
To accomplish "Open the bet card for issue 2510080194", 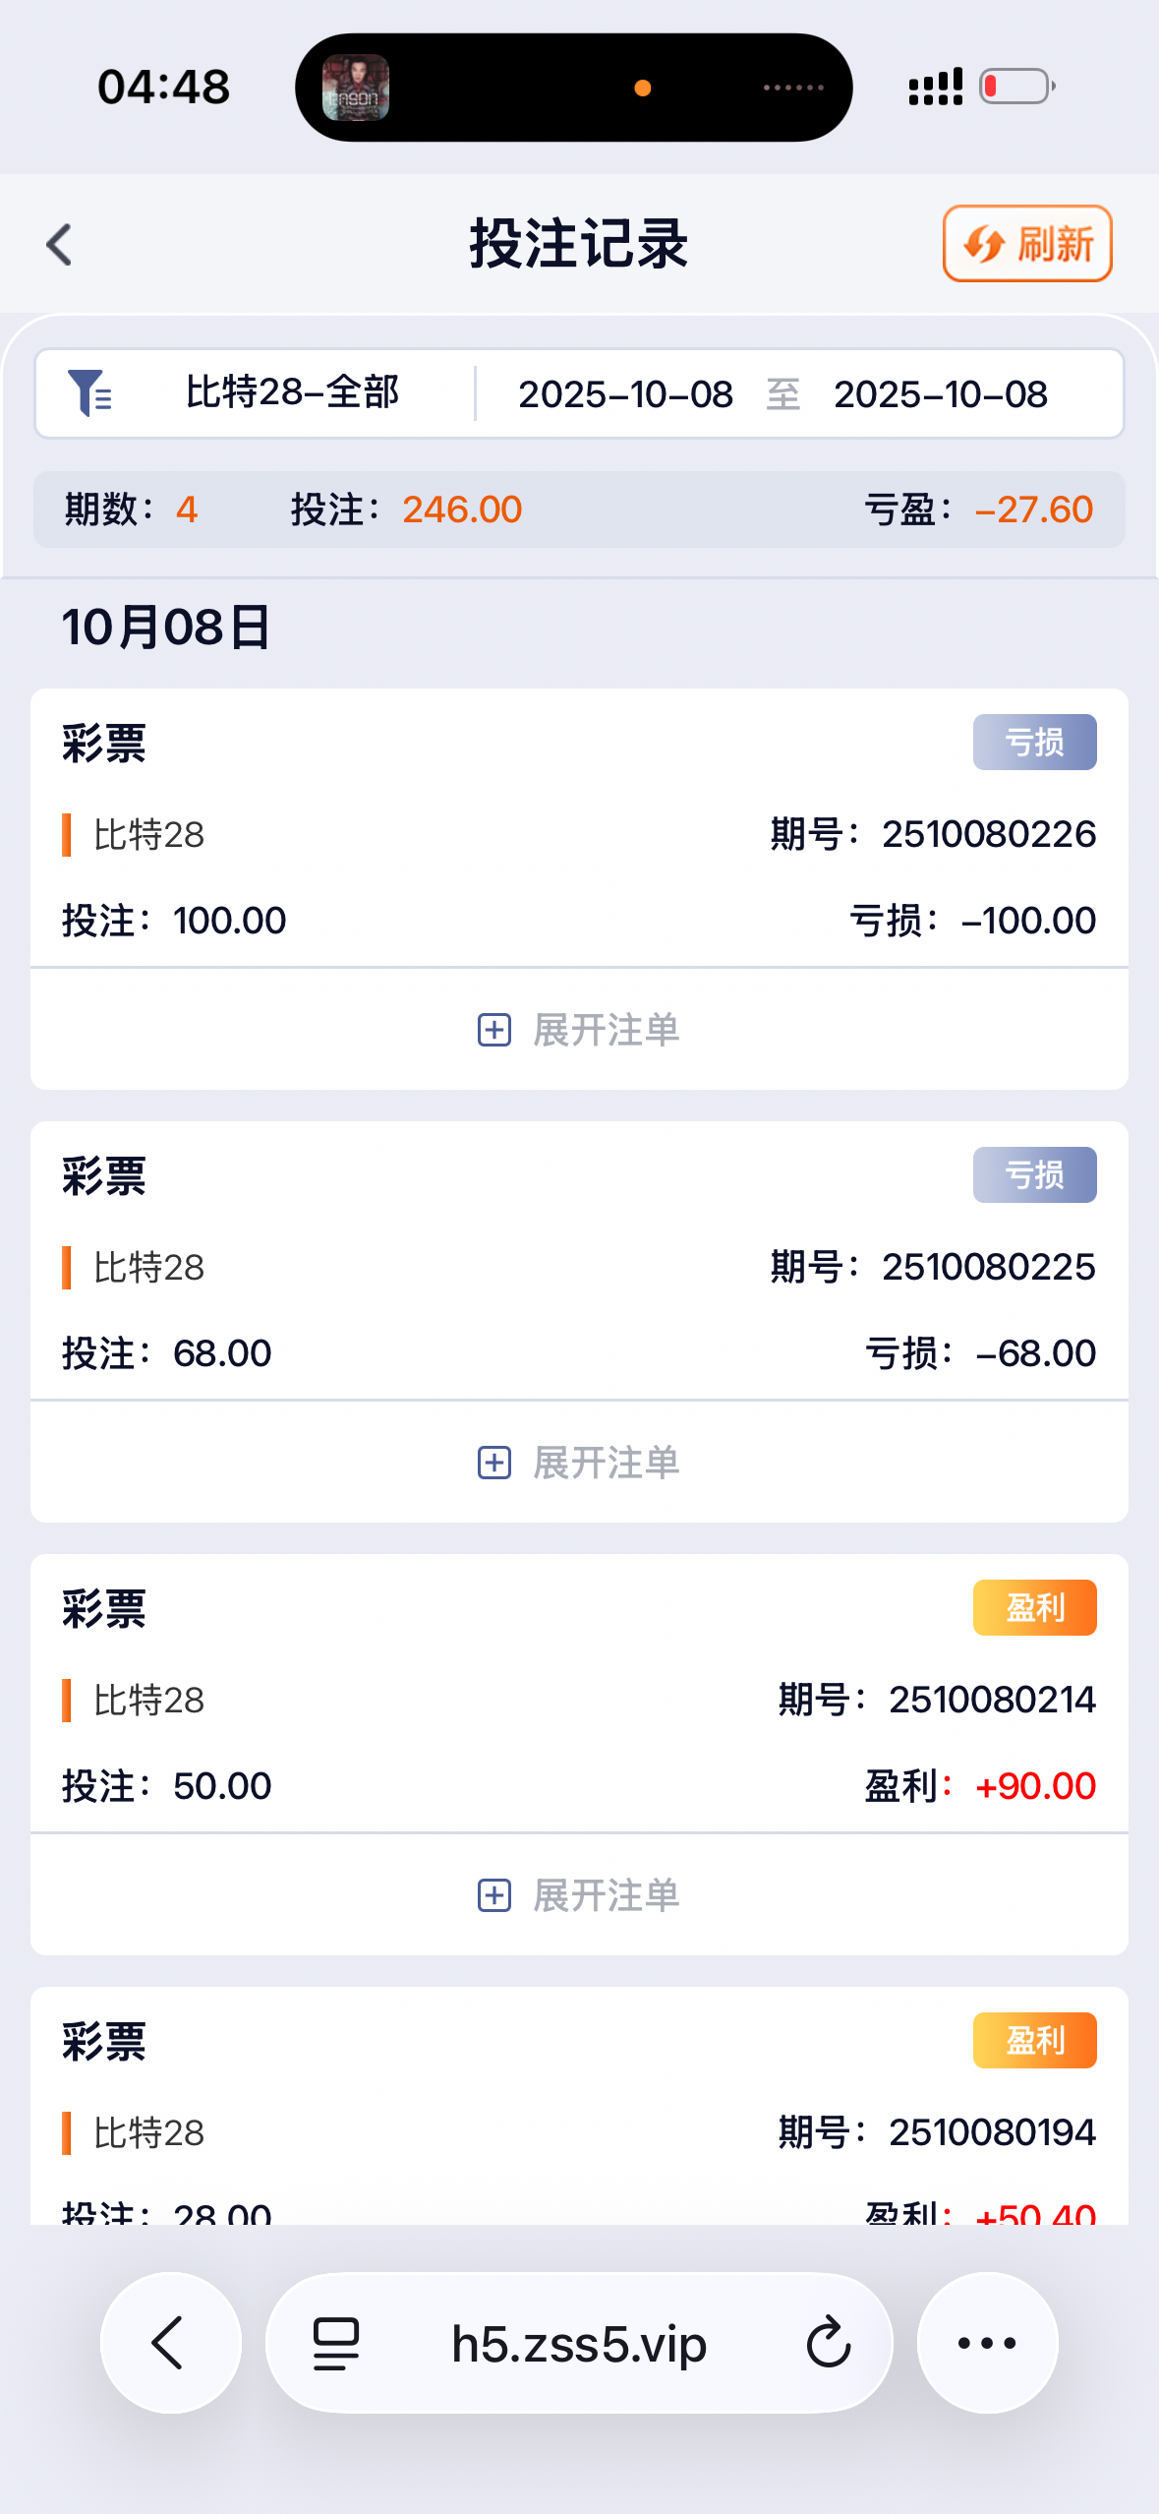I will click(579, 2105).
